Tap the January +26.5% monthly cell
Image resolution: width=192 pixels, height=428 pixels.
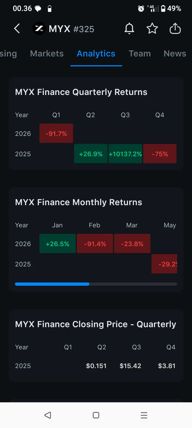58,244
